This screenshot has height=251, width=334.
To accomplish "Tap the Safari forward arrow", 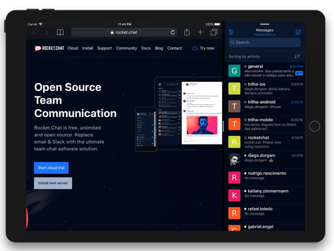I will pos(47,33).
